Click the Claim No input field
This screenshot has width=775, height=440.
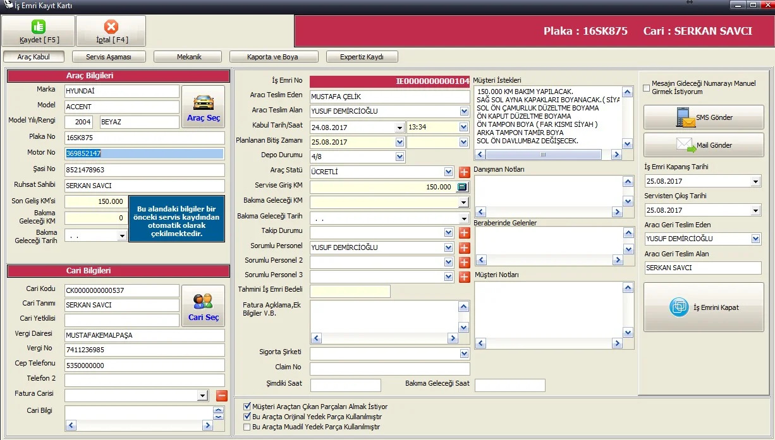point(390,369)
